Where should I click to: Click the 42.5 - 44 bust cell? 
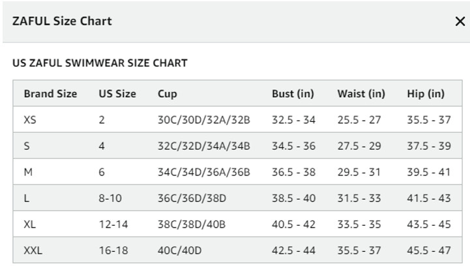coord(293,250)
